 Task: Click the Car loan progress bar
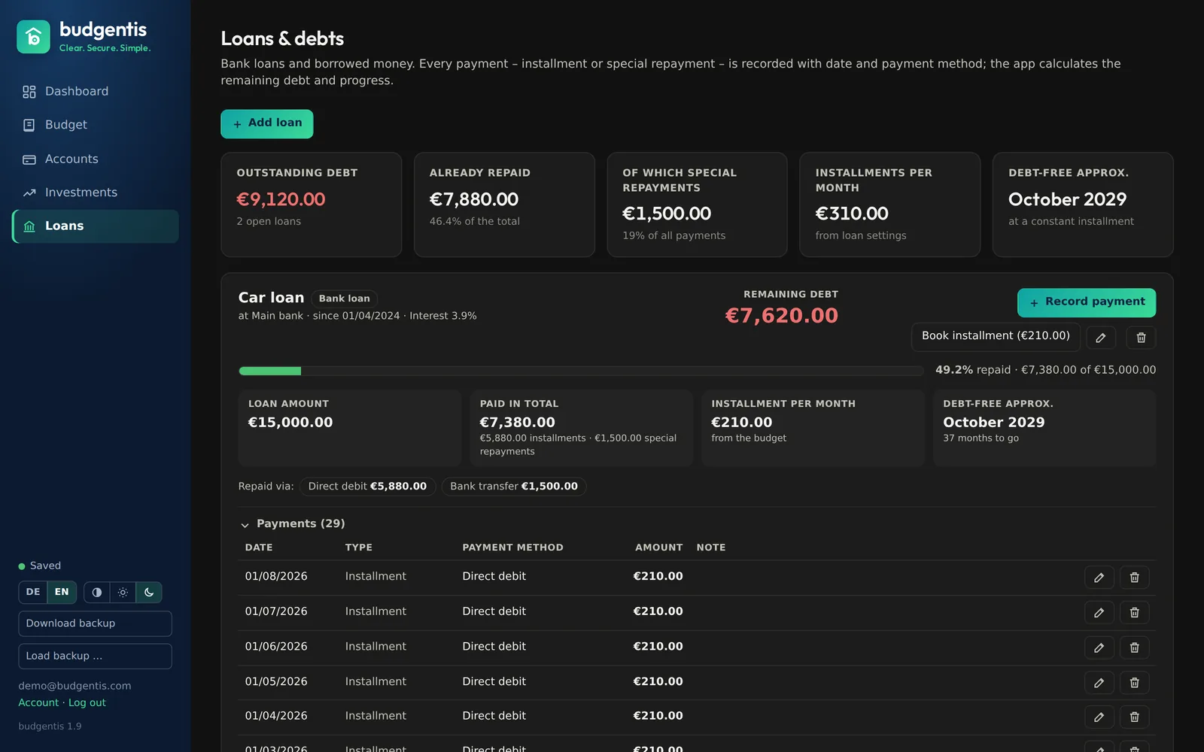click(x=581, y=371)
